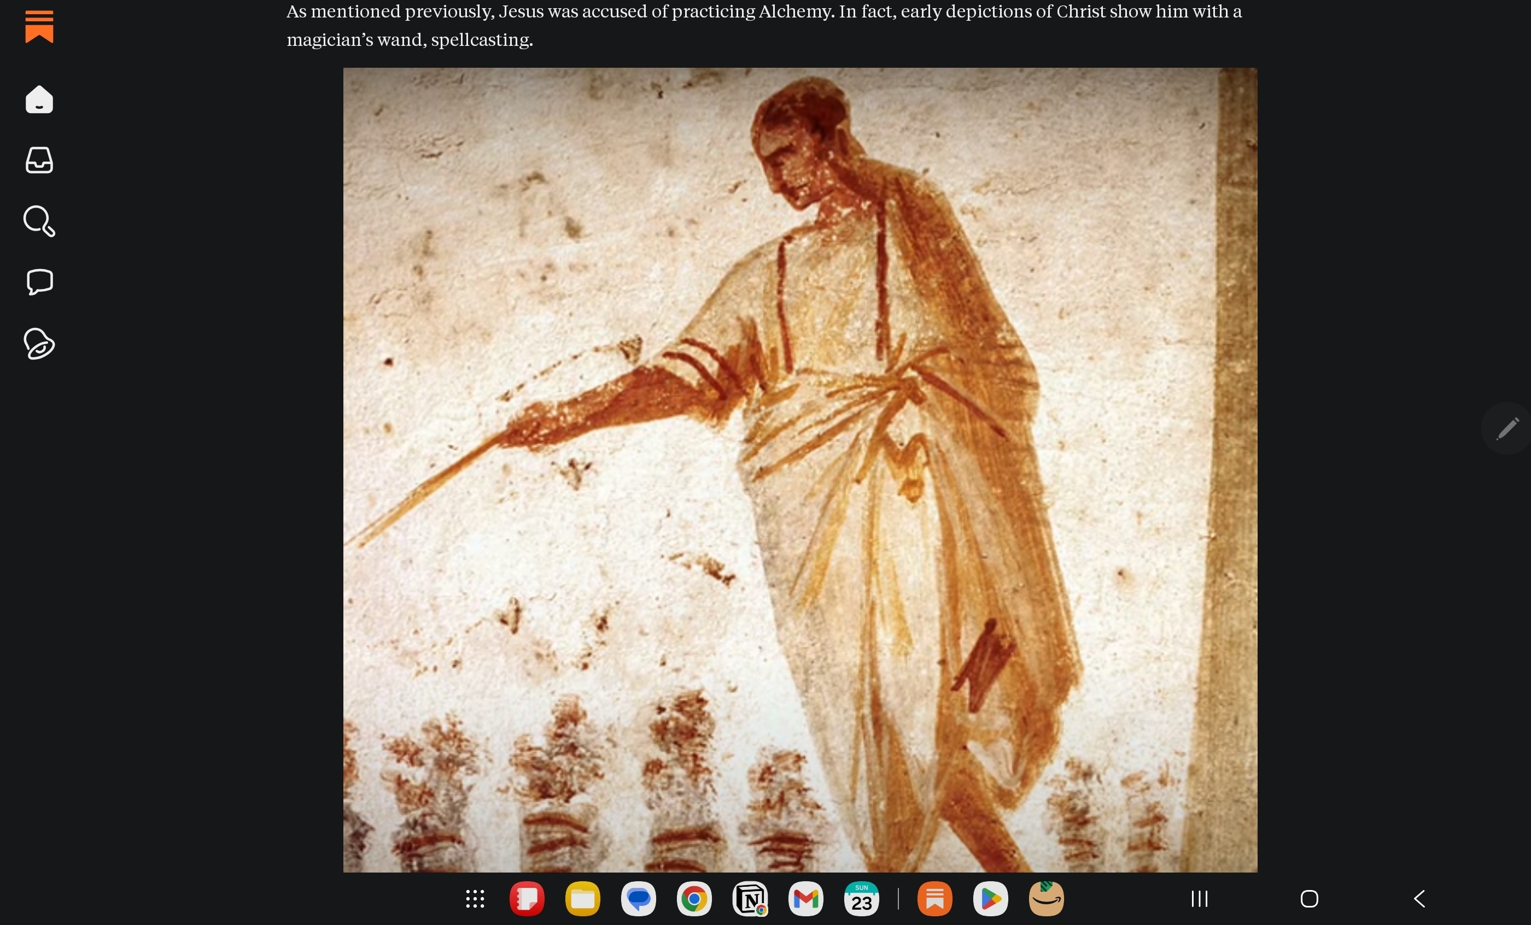Open the Substack logo bookmark icon
The height and width of the screenshot is (925, 1531).
tap(39, 27)
